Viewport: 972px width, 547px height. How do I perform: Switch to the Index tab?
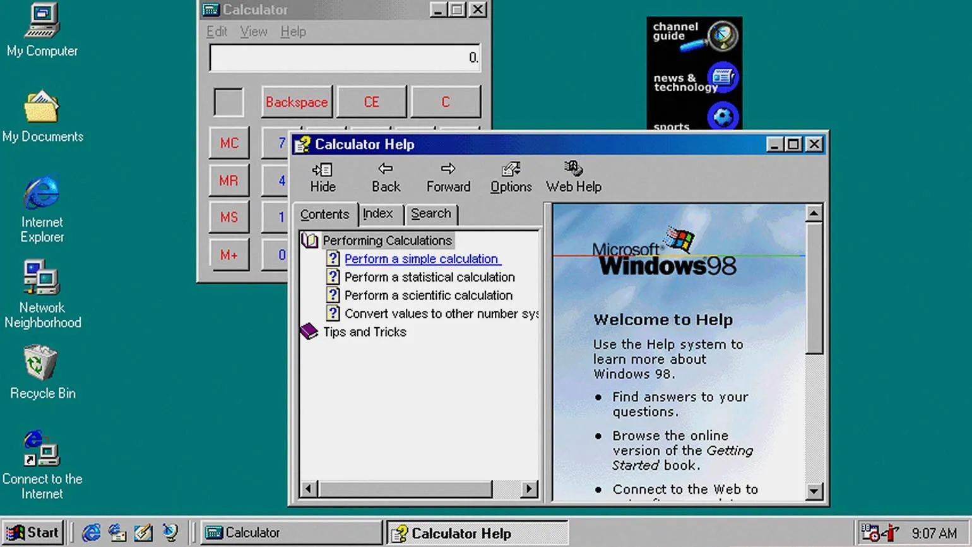[x=377, y=214]
